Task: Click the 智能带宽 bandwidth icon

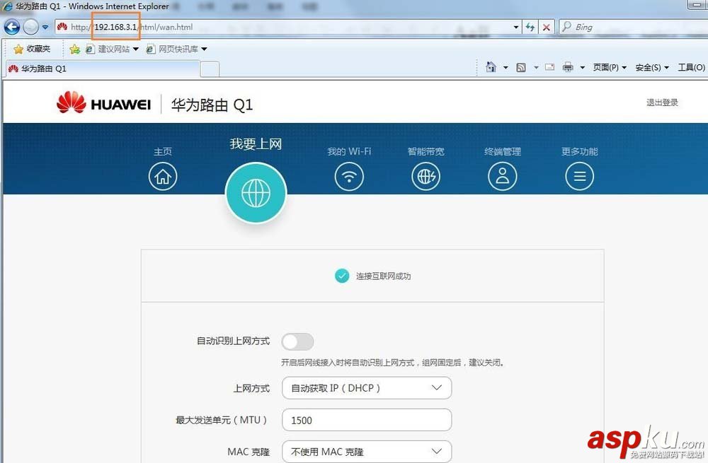Action: [426, 176]
